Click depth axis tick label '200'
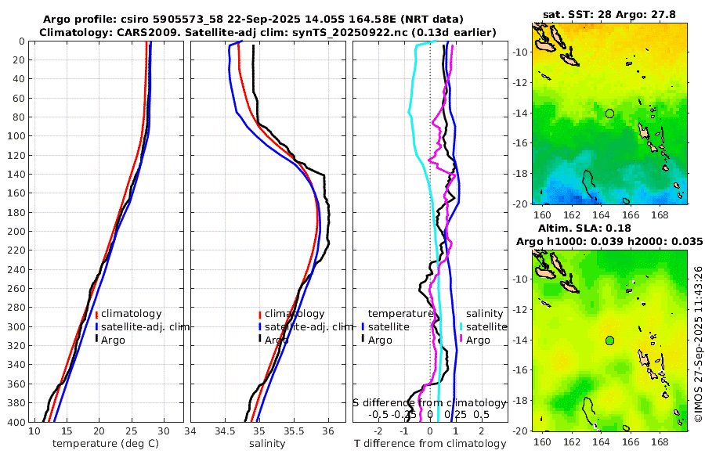 (16, 232)
